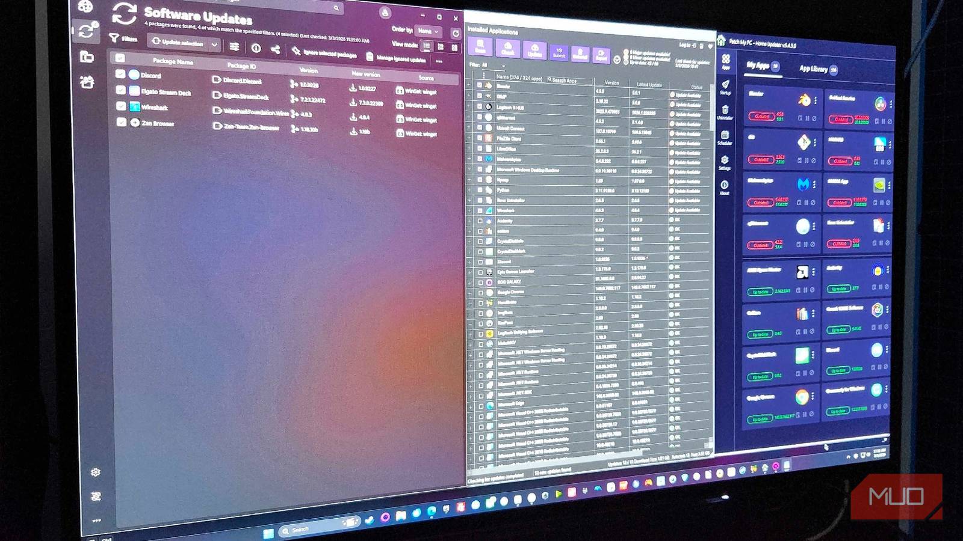Sort by Package Name column header
963x541 pixels.
coord(173,61)
